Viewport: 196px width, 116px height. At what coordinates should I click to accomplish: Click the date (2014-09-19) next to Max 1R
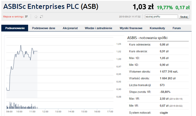(176, 99)
